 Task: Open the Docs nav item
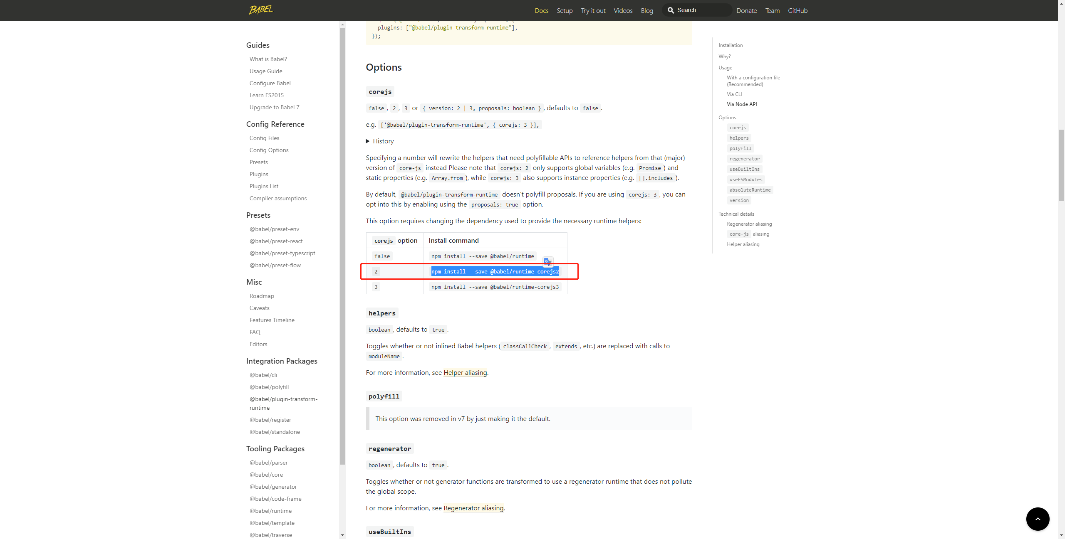541,10
